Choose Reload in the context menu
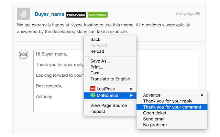The image size is (220, 137). pos(110,51)
